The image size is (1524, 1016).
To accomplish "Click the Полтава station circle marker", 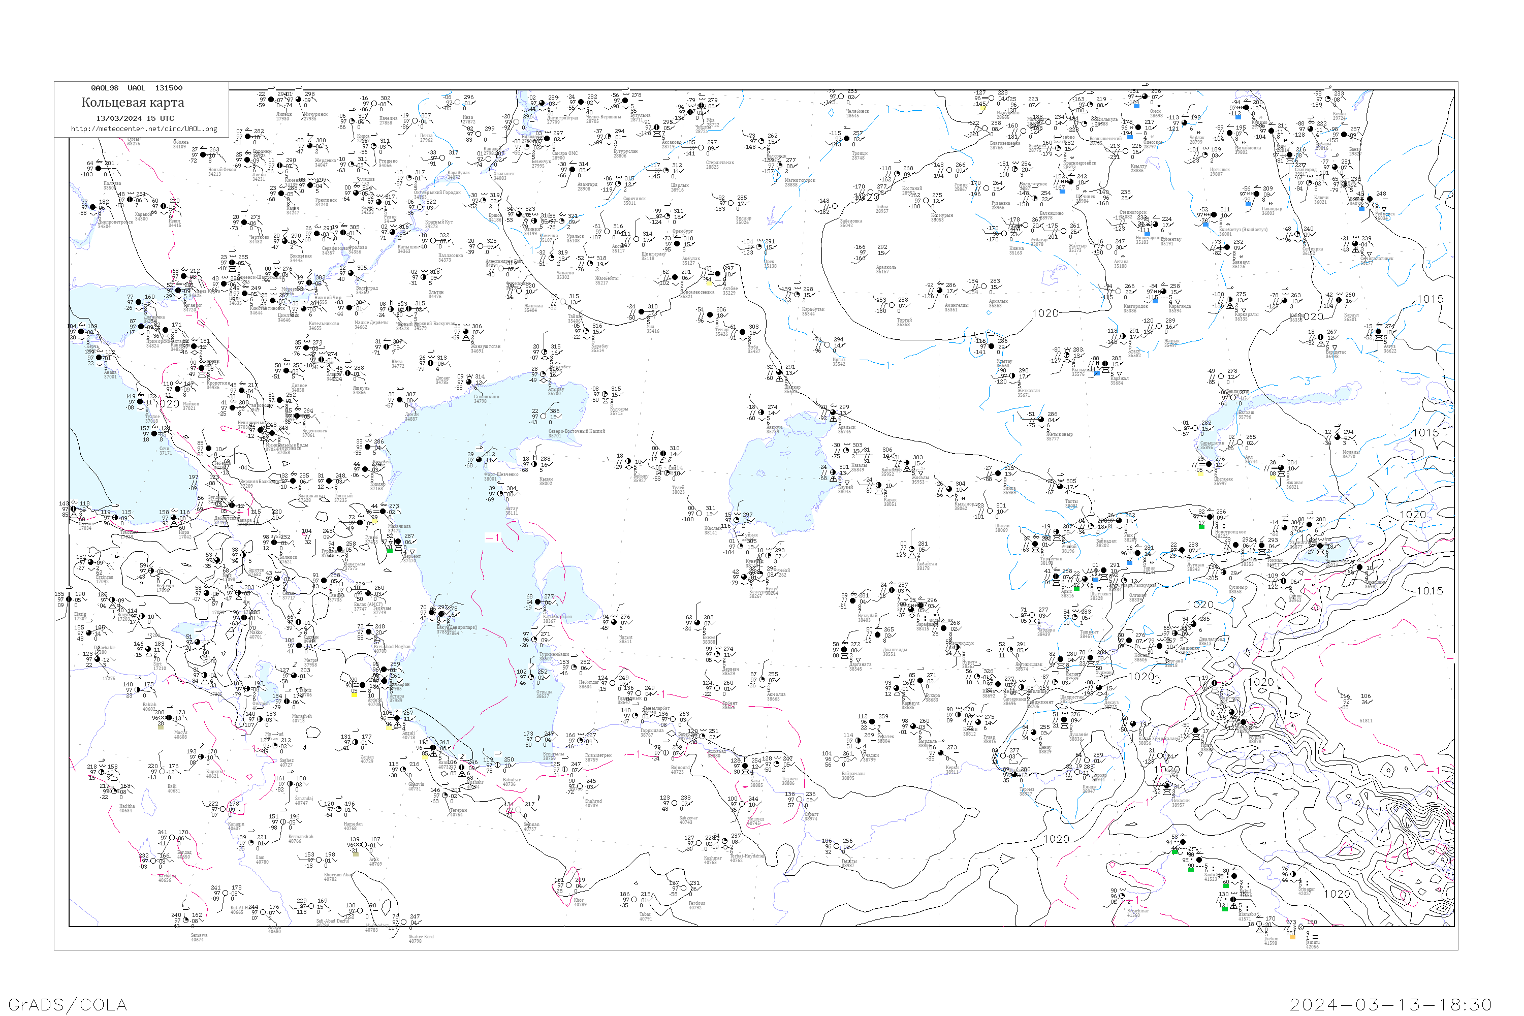I will [x=99, y=169].
